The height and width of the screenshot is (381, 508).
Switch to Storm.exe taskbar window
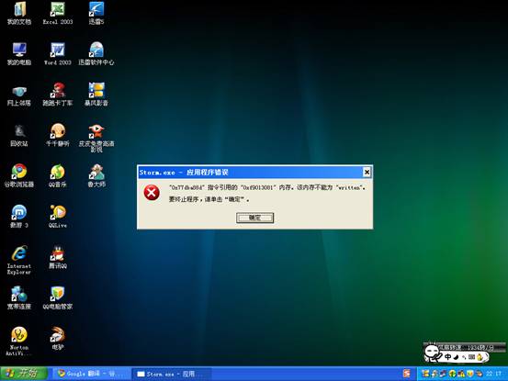click(171, 374)
